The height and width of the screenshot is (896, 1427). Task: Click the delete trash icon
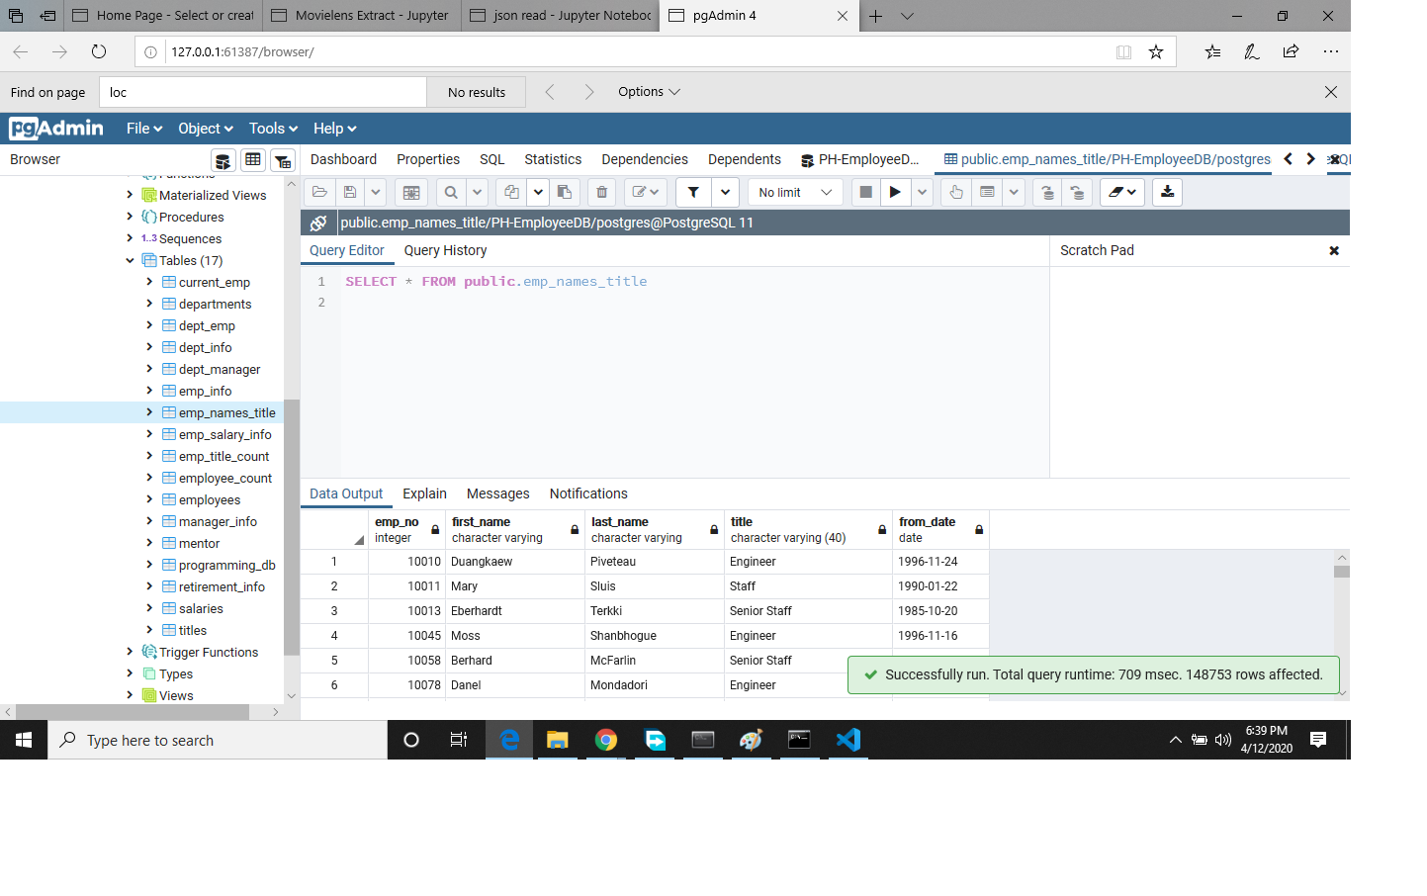click(601, 192)
